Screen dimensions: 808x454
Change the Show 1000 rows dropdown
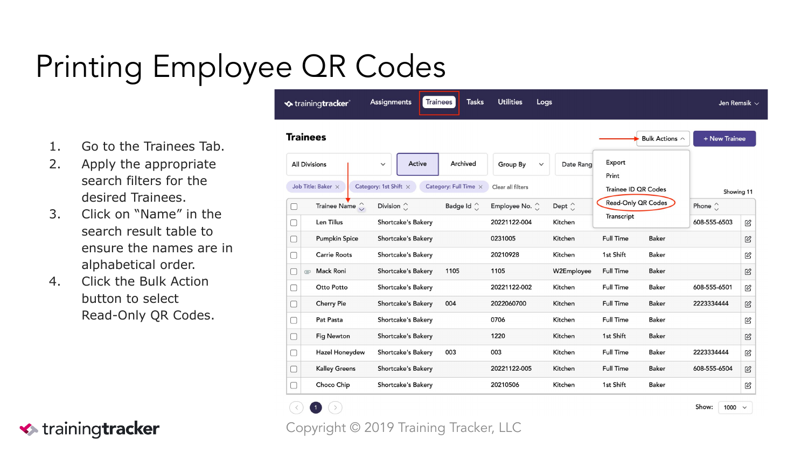(735, 408)
